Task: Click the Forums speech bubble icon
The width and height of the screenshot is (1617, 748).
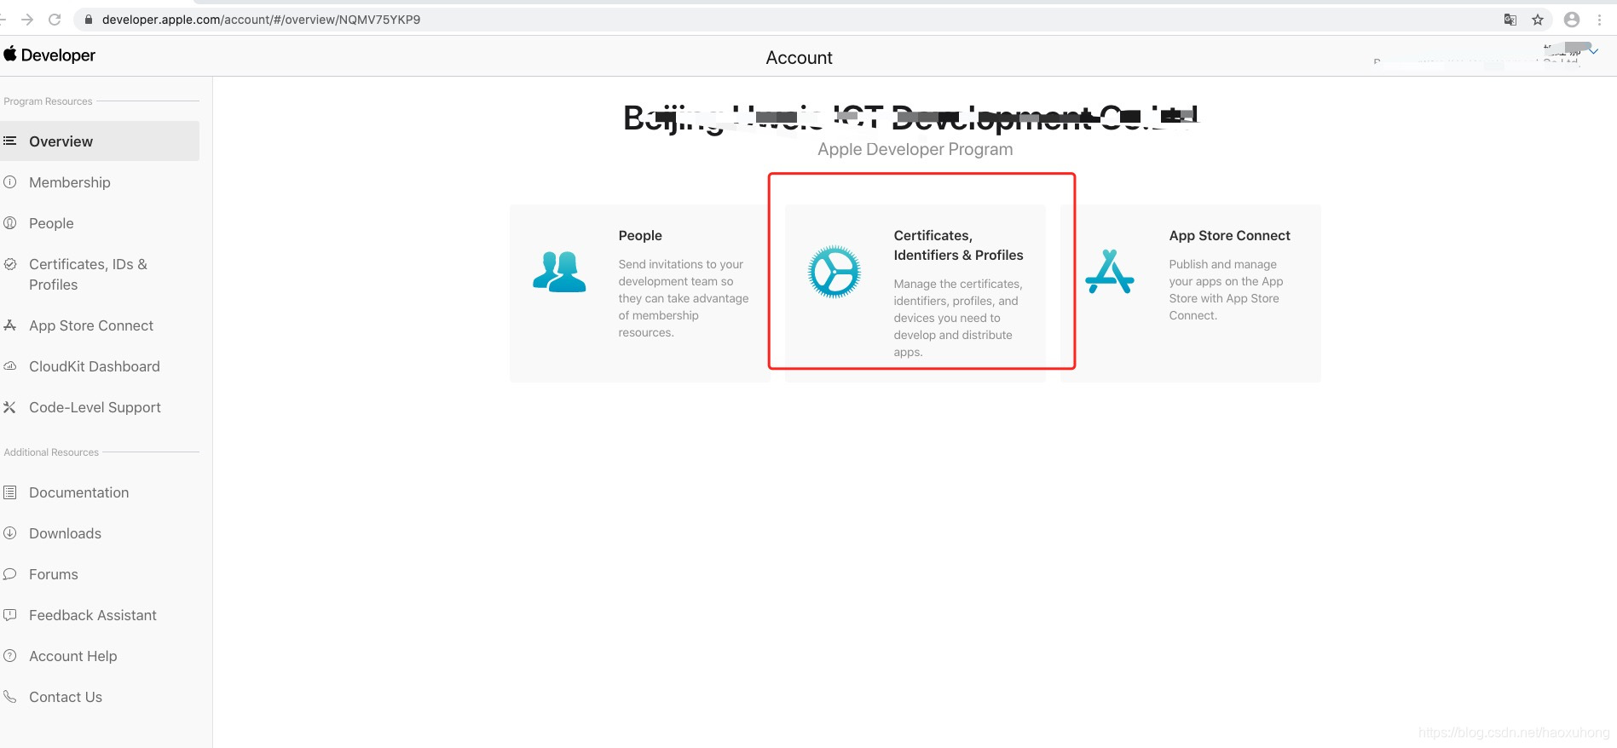Action: click(x=10, y=574)
